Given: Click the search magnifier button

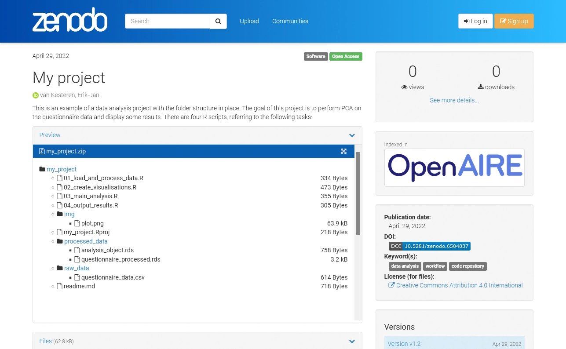Looking at the screenshot, I should [218, 21].
